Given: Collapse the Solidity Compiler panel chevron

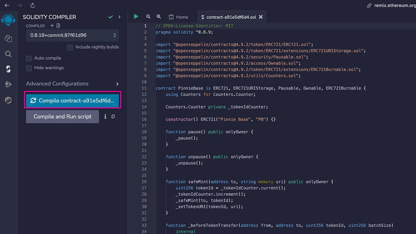Looking at the screenshot, I should (x=119, y=17).
